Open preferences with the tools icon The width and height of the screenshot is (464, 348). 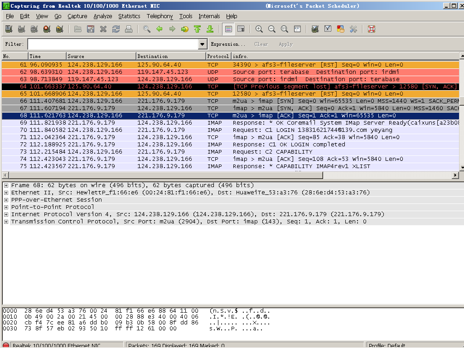coord(353,29)
